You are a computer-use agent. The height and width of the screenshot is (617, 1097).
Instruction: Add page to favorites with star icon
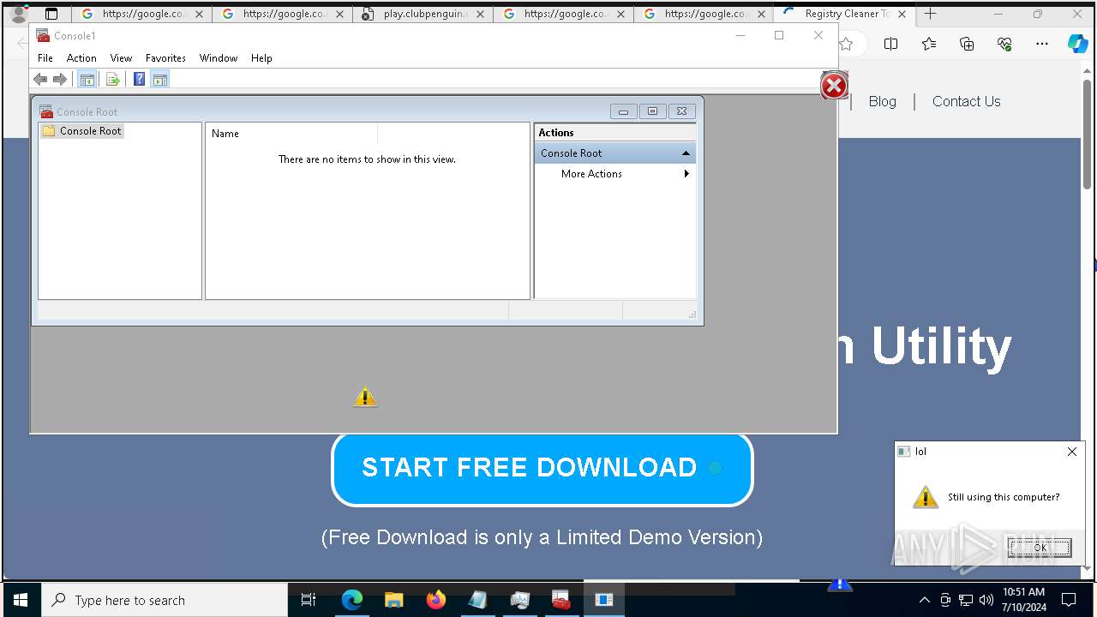click(846, 45)
